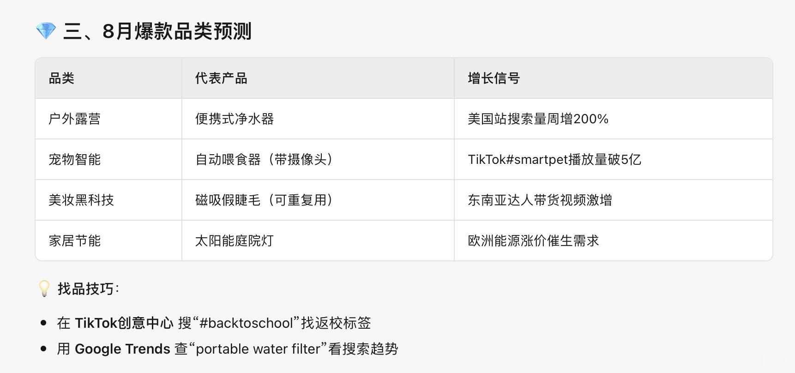Screen dimensions: 795x373
Task: Click the blue diamond emoji icon
Action: [46, 31]
